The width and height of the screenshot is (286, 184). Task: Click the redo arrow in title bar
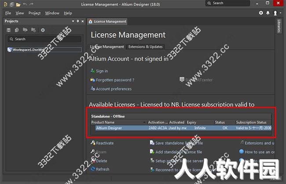tap(31, 4)
